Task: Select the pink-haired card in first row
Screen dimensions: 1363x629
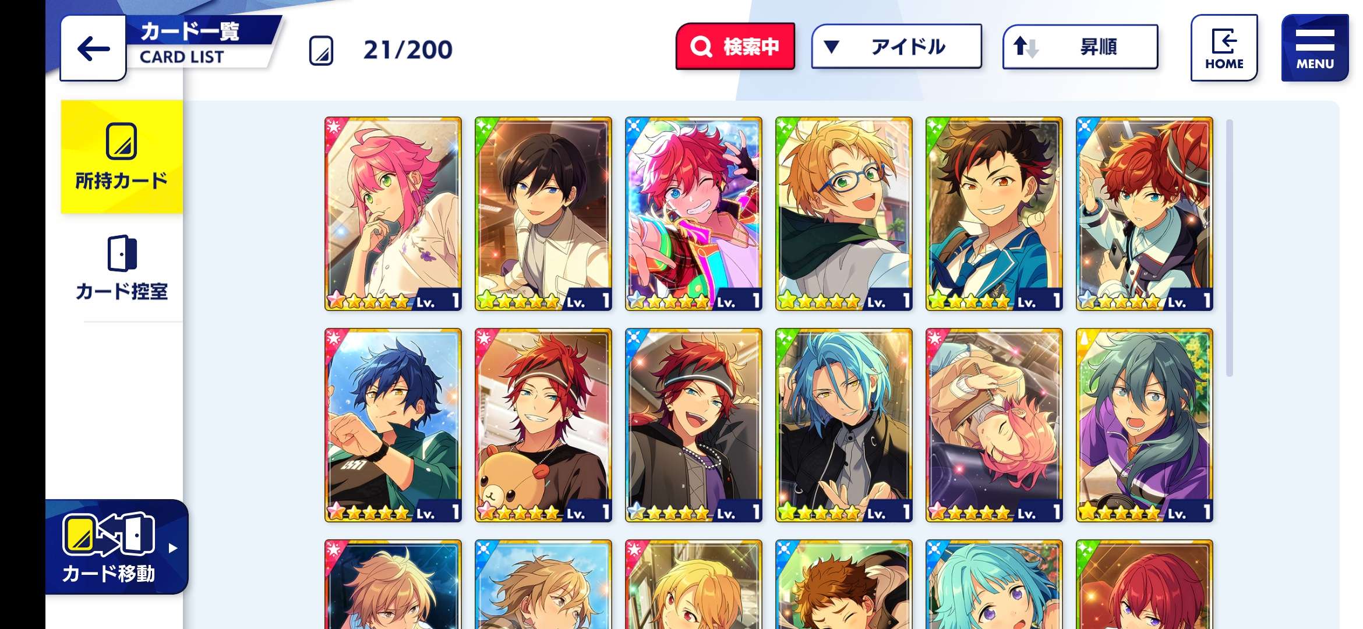Action: coord(393,214)
